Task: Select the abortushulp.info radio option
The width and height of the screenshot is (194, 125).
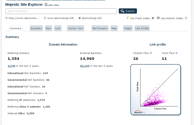Action: coord(80,18)
